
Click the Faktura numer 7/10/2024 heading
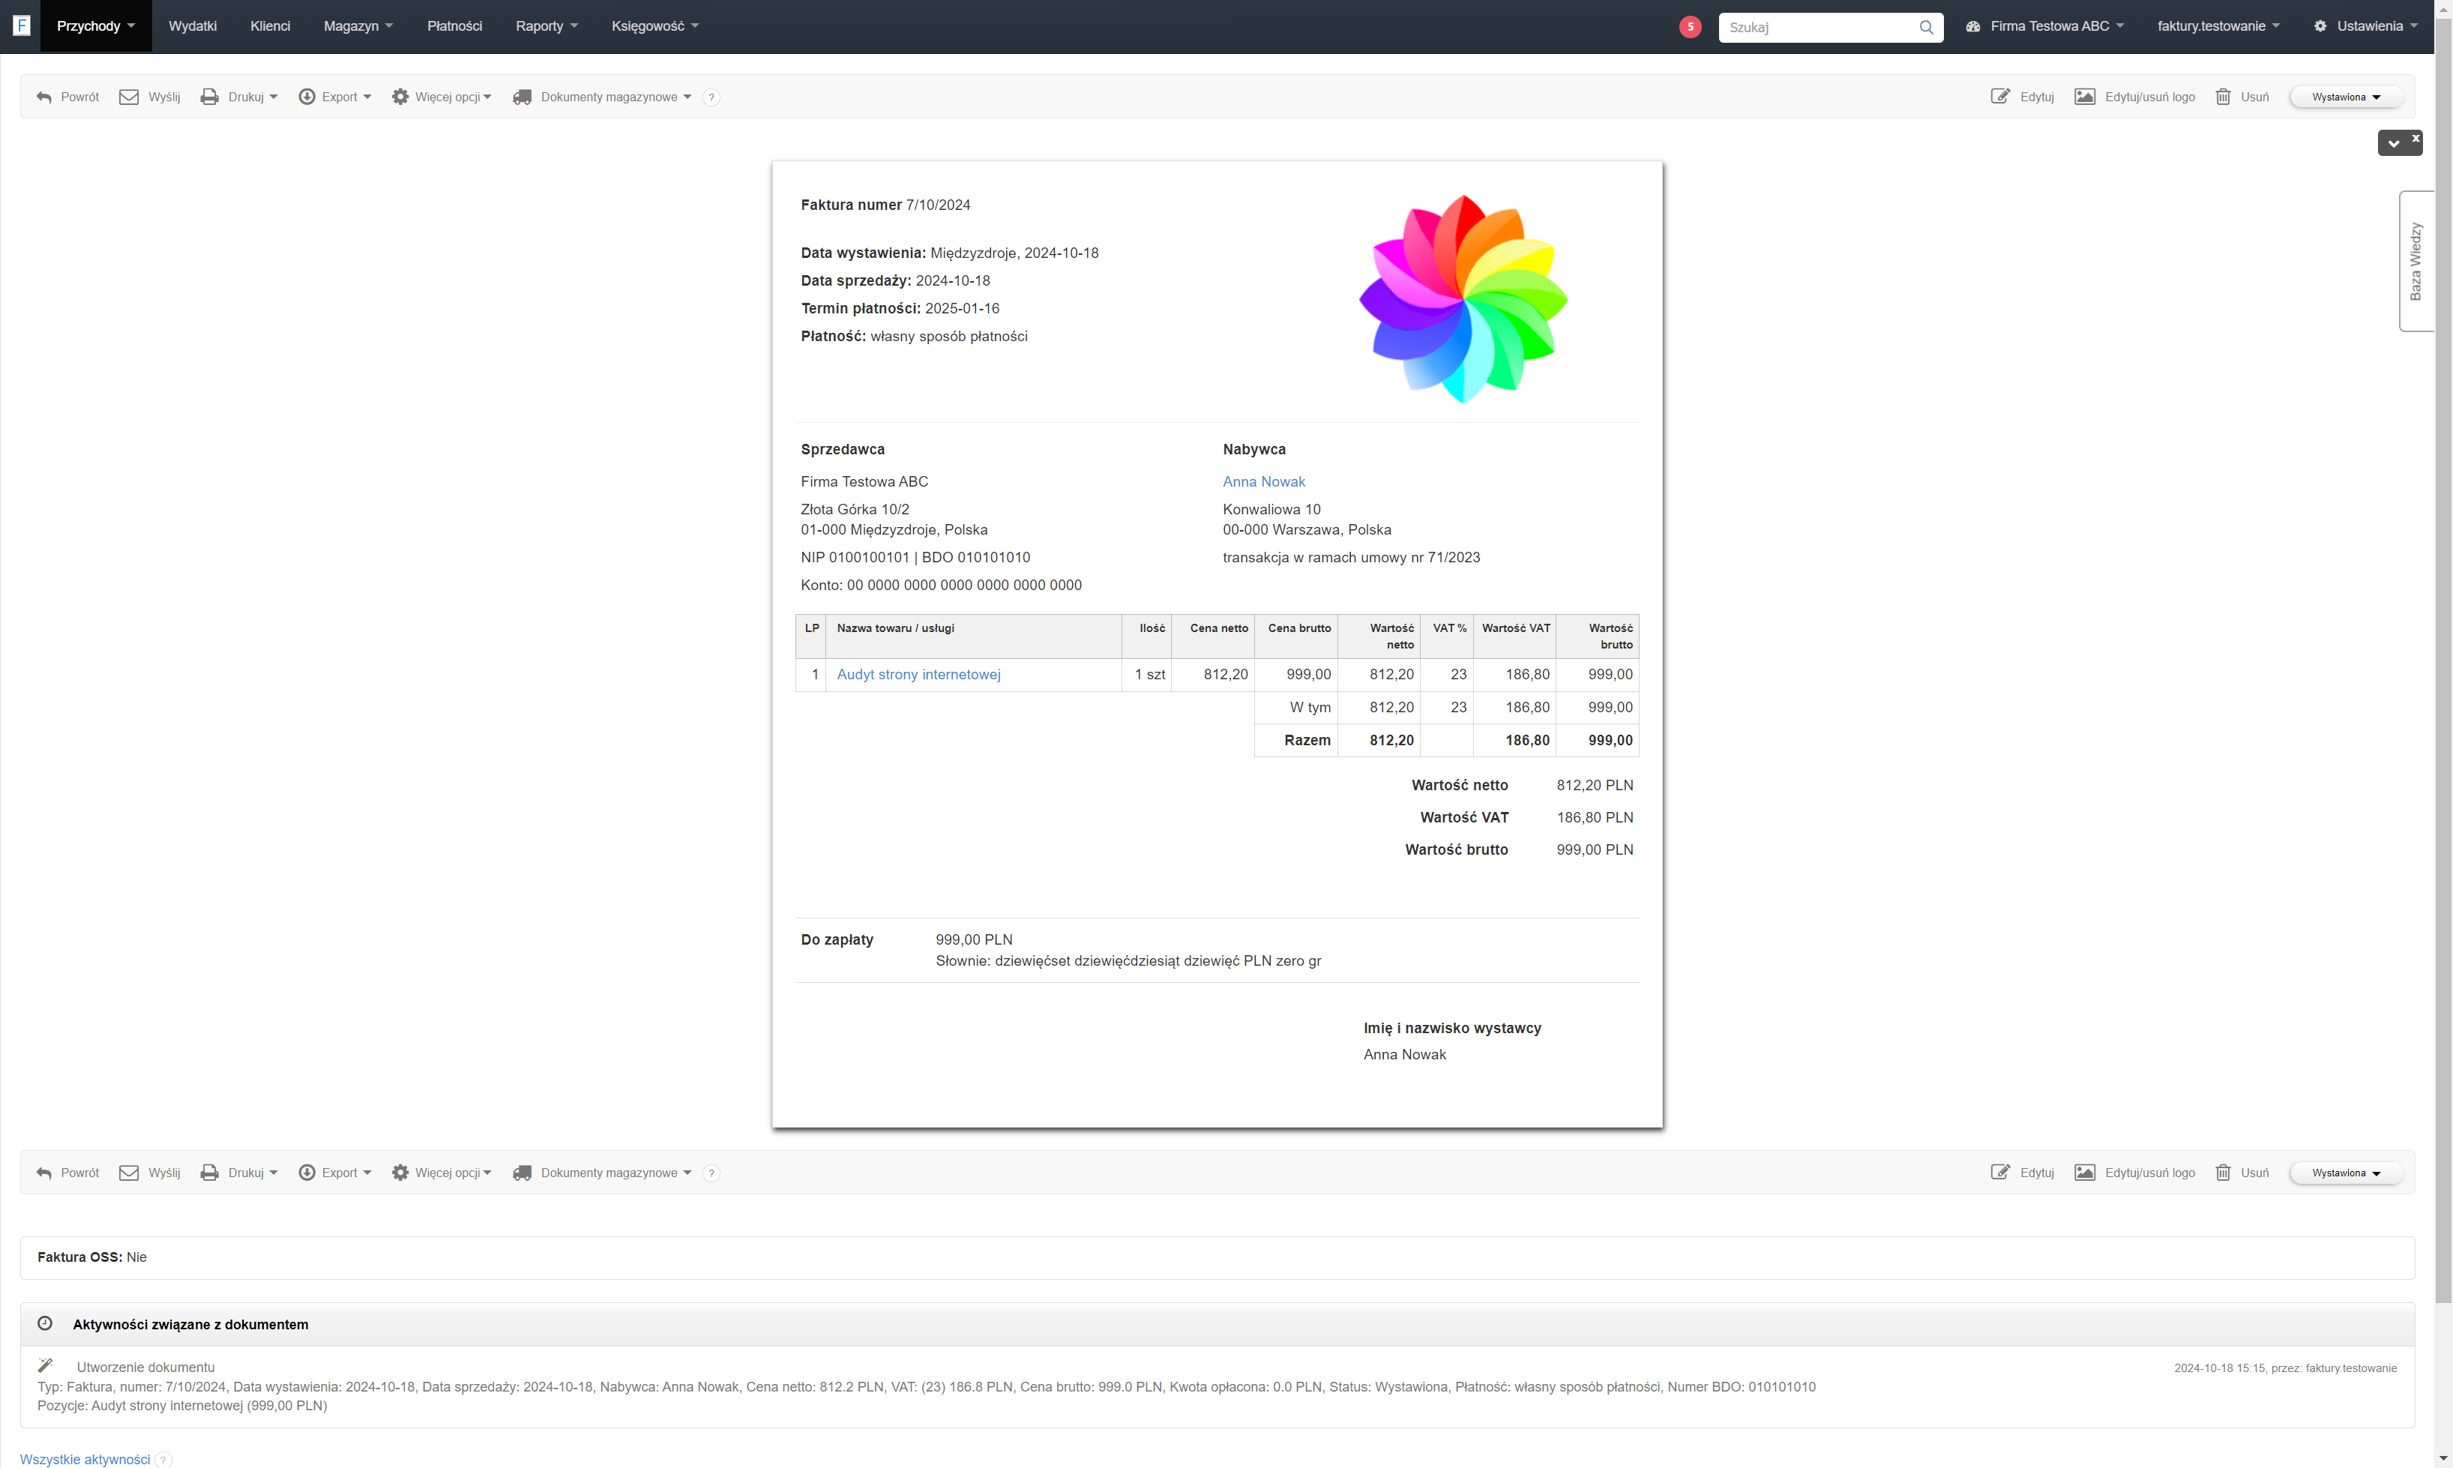[885, 205]
